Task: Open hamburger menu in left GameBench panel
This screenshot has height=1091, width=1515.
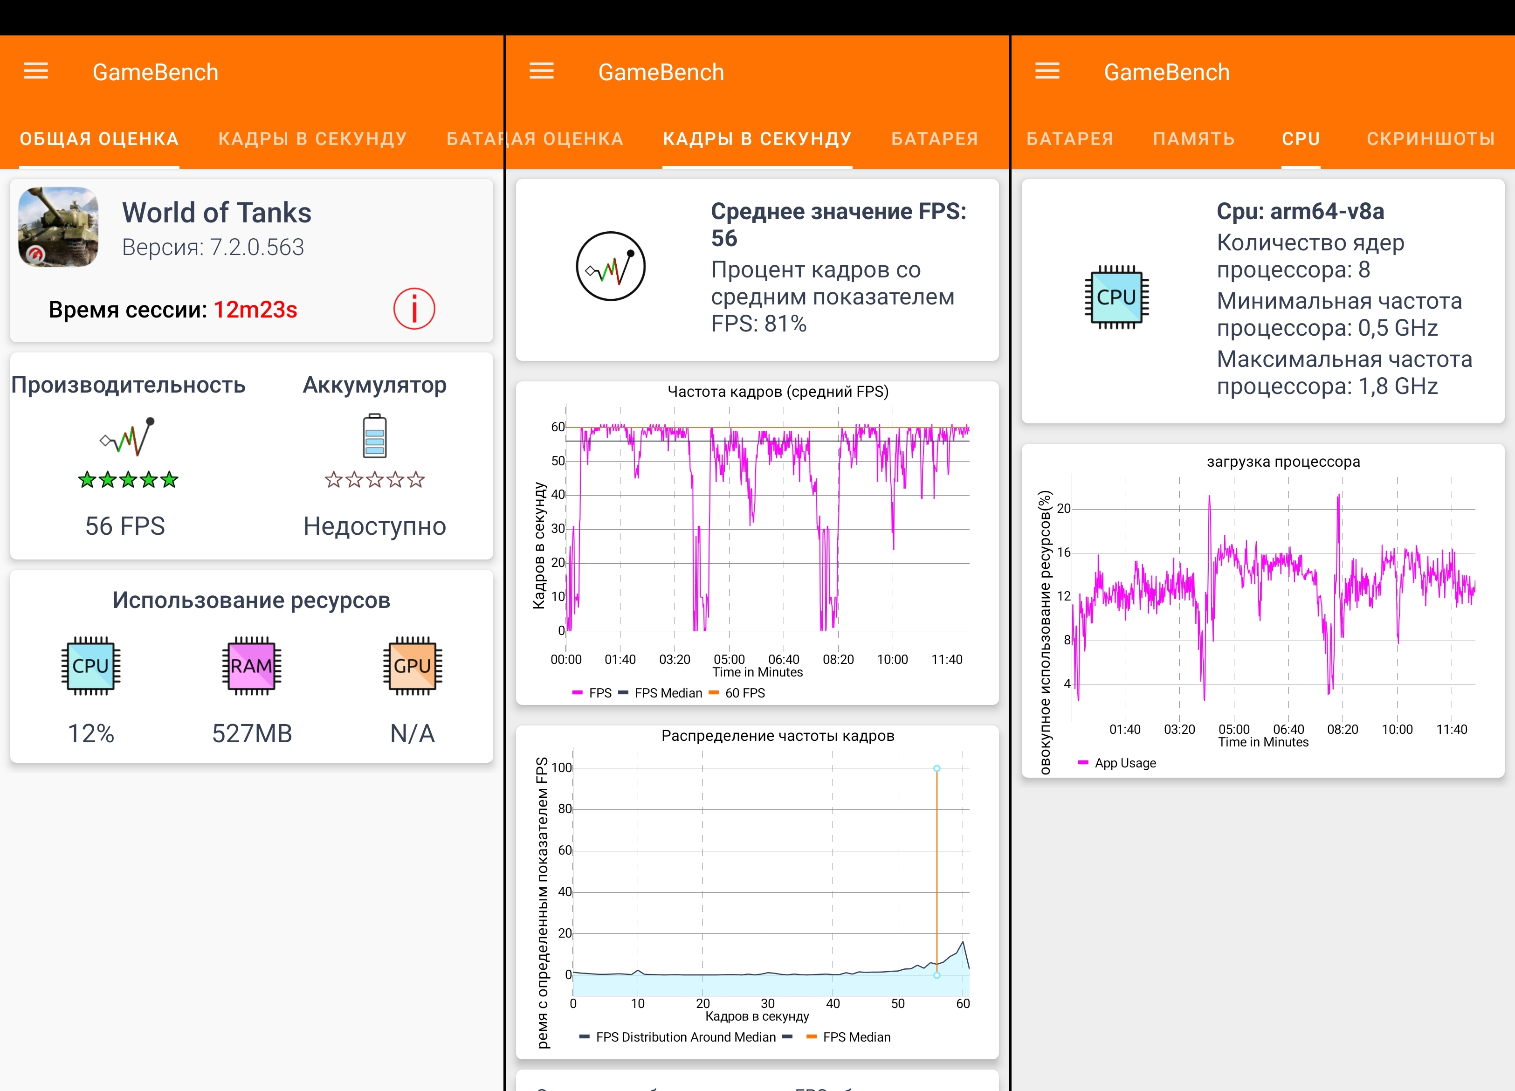Action: 36,71
